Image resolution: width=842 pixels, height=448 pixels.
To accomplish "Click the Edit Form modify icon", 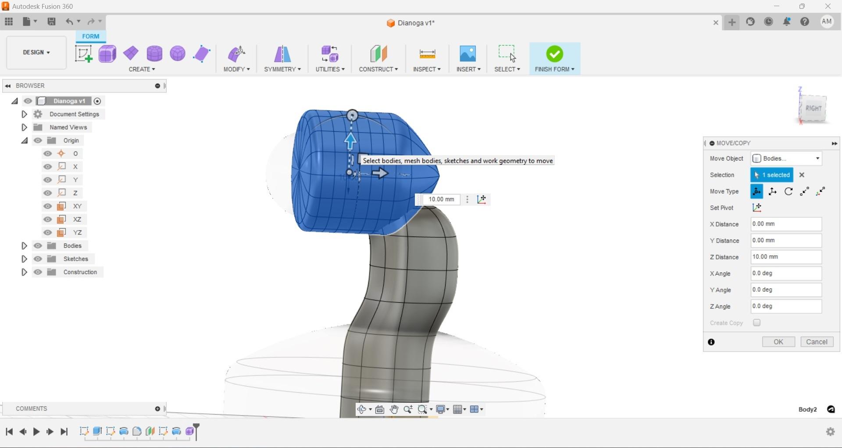I will tap(237, 54).
